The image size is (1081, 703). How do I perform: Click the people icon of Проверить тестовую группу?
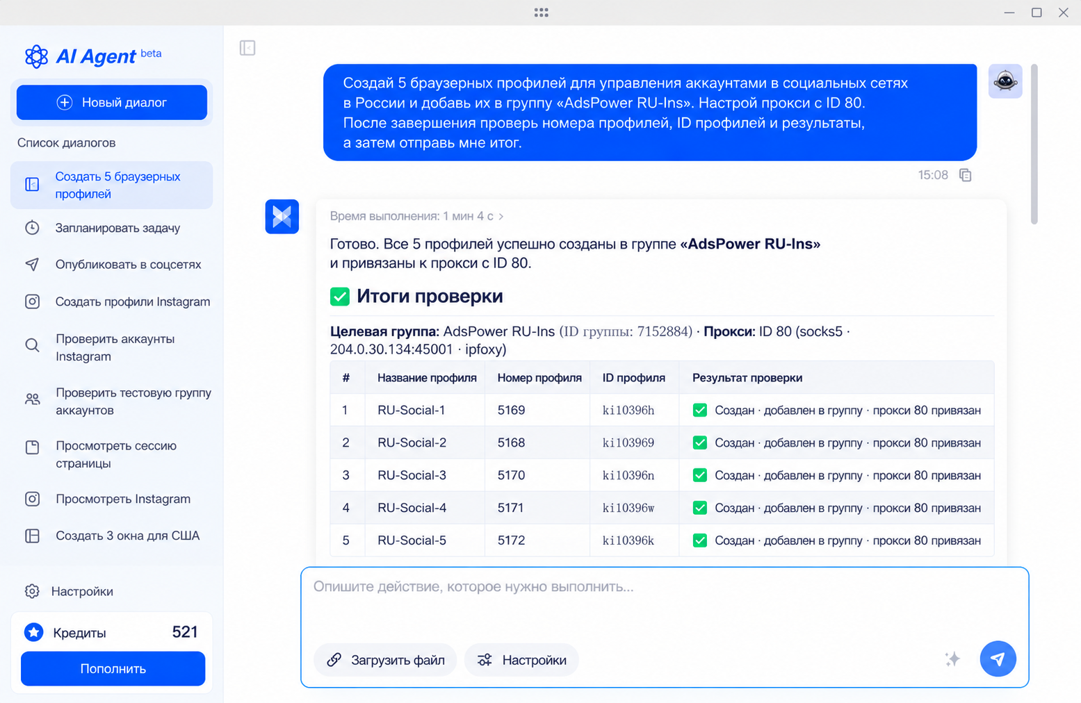(33, 399)
